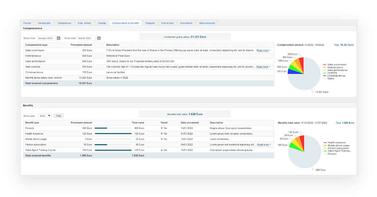
Task: Select the Sales Agent Training Course label
Action: (x=40, y=150)
